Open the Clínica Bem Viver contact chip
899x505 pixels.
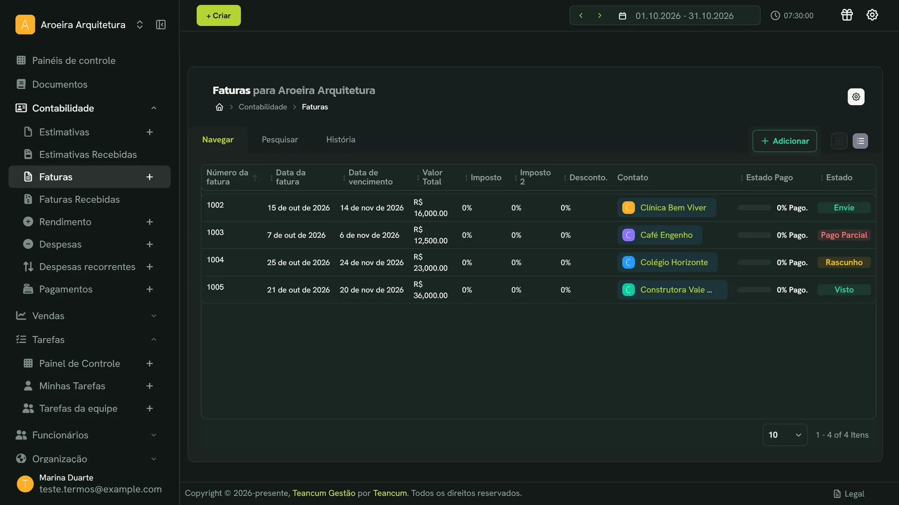click(x=666, y=208)
